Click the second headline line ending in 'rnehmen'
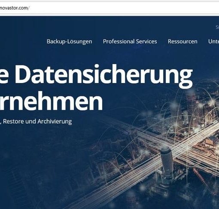219x209 pixels. [x=51, y=101]
